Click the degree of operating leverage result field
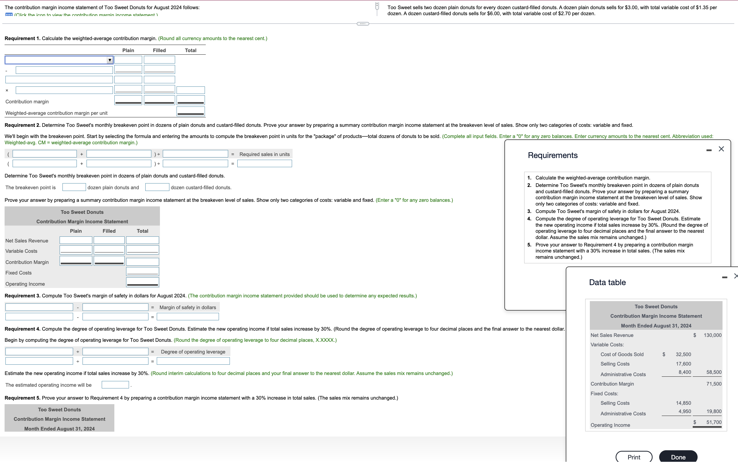The image size is (738, 462). [x=193, y=361]
